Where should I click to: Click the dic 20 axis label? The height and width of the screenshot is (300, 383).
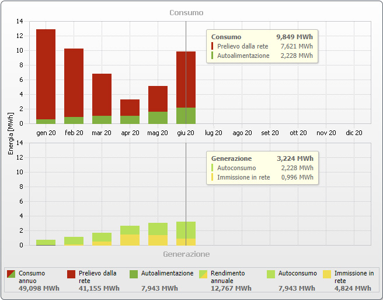[354, 133]
